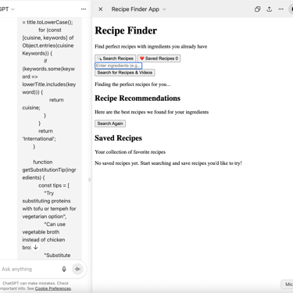
Task: Open the Cookie Preferences link
Action: pyautogui.click(x=53, y=288)
